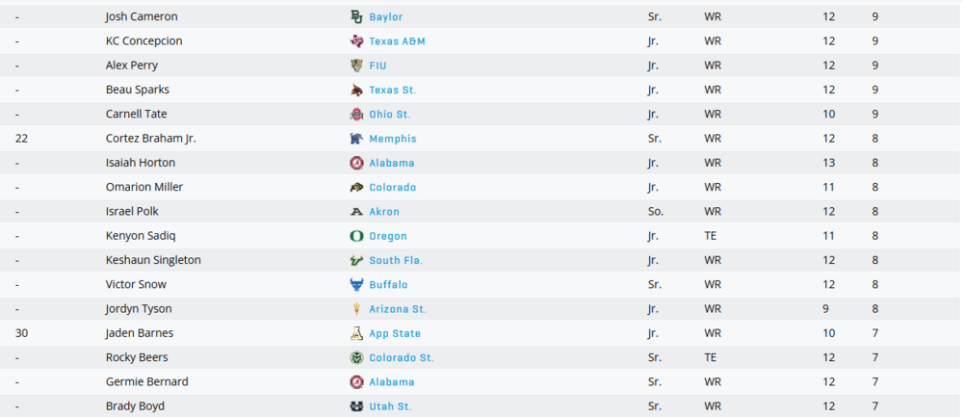963x417 pixels.
Task: Click the Texas St. bobcat logo
Action: (356, 90)
